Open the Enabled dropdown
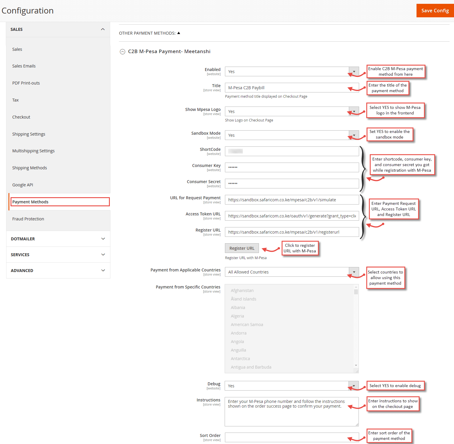 pos(292,72)
